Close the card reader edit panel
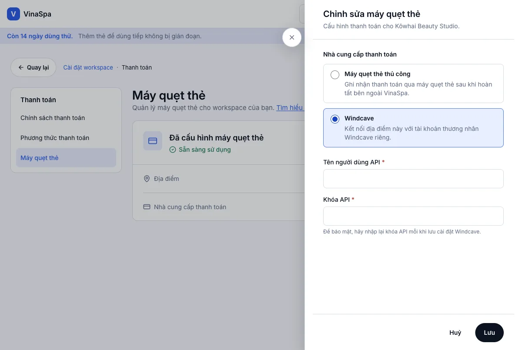The width and height of the screenshot is (522, 350). coord(292,37)
